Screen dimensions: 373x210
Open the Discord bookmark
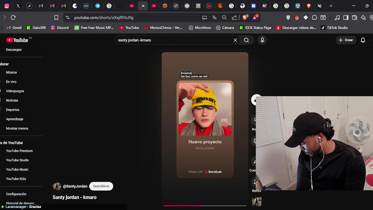(60, 28)
